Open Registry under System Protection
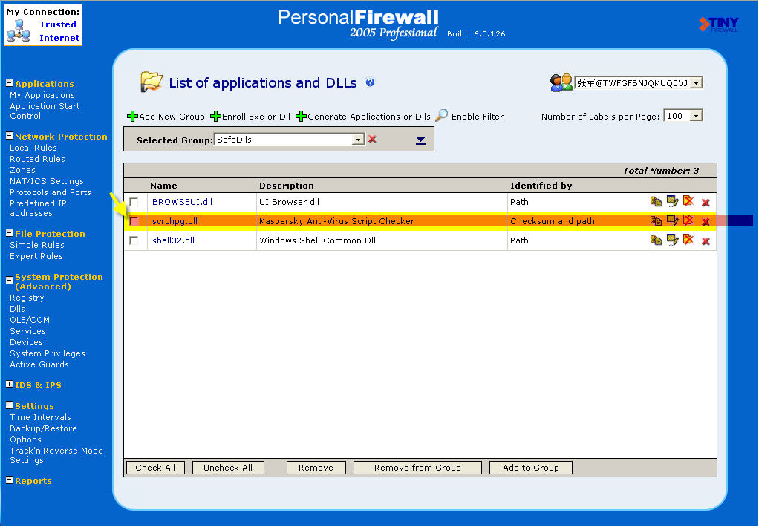The image size is (759, 527). 27,298
